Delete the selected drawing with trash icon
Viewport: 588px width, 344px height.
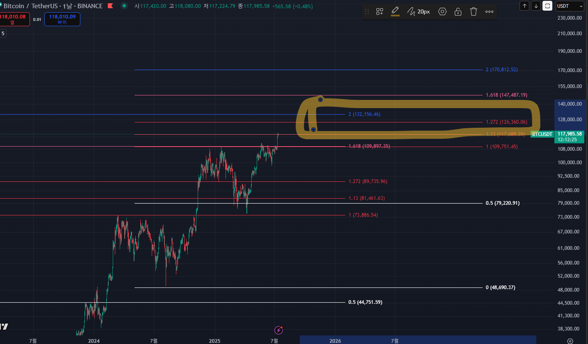(x=474, y=11)
